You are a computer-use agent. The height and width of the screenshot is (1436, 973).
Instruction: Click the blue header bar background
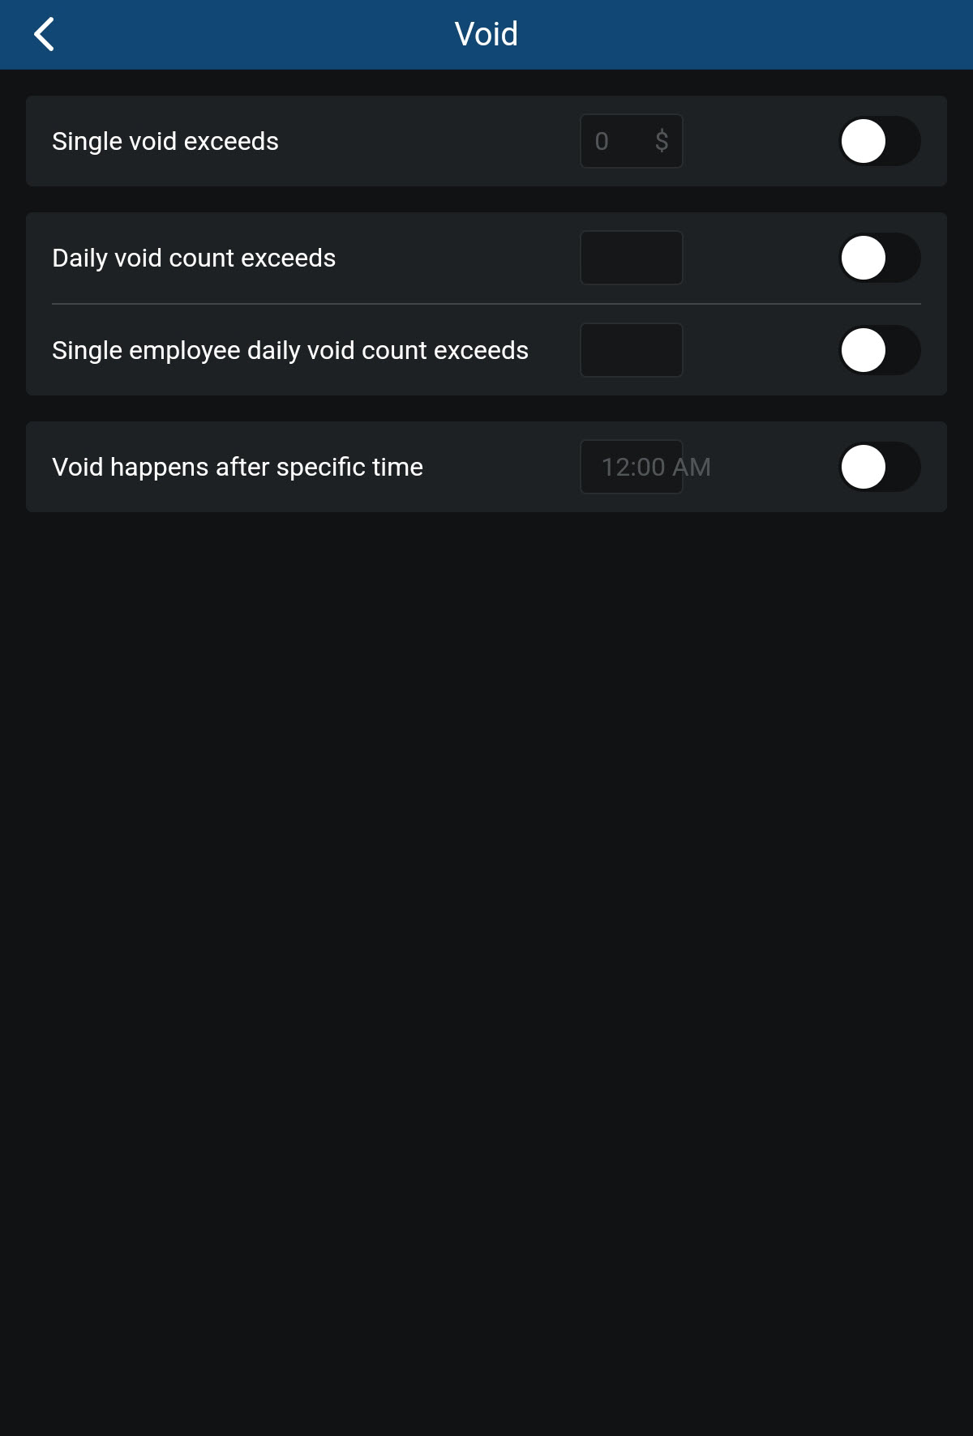730,35
